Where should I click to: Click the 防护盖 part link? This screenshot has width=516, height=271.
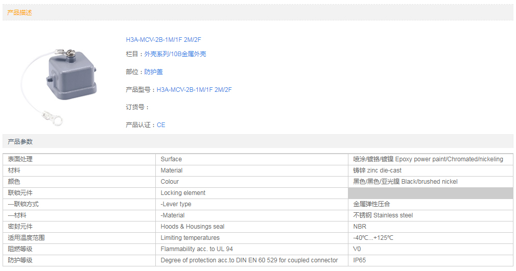(x=153, y=72)
